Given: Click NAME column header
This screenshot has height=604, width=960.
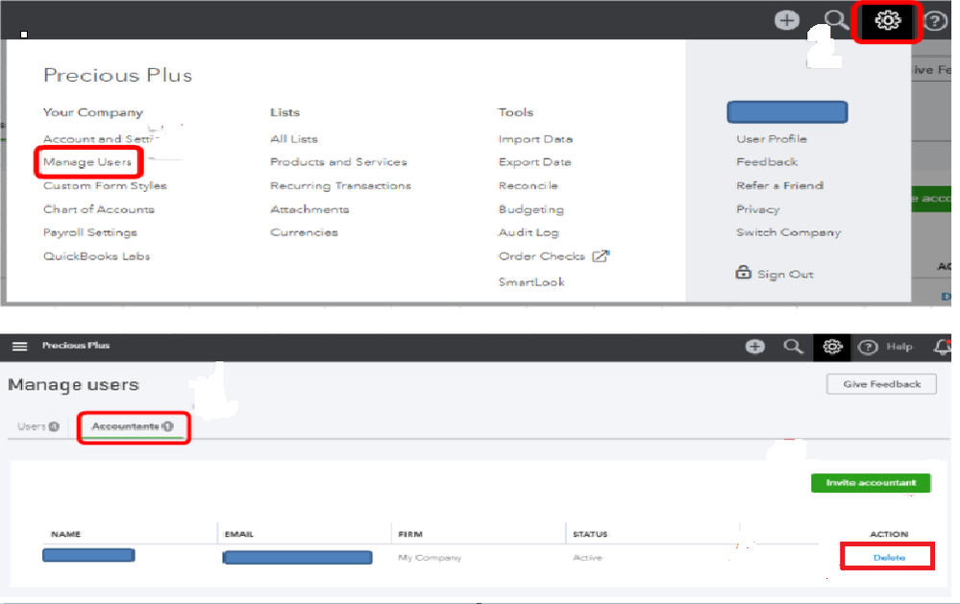Looking at the screenshot, I should [65, 534].
